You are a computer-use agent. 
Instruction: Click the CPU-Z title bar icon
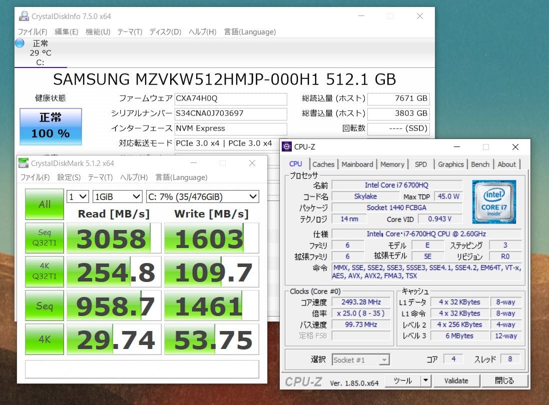pyautogui.click(x=287, y=146)
